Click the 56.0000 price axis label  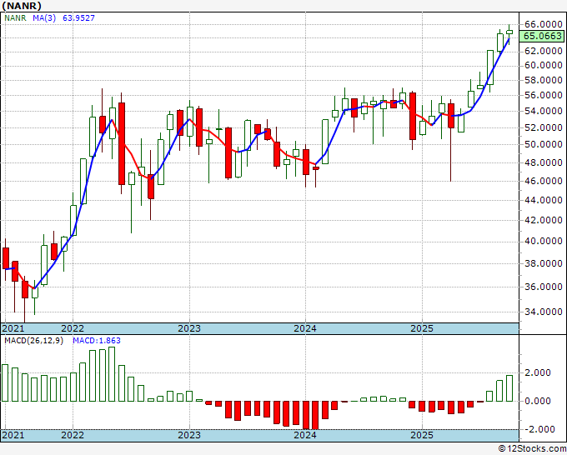pos(543,95)
